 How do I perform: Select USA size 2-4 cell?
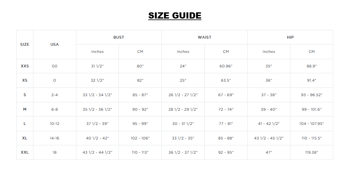click(55, 95)
